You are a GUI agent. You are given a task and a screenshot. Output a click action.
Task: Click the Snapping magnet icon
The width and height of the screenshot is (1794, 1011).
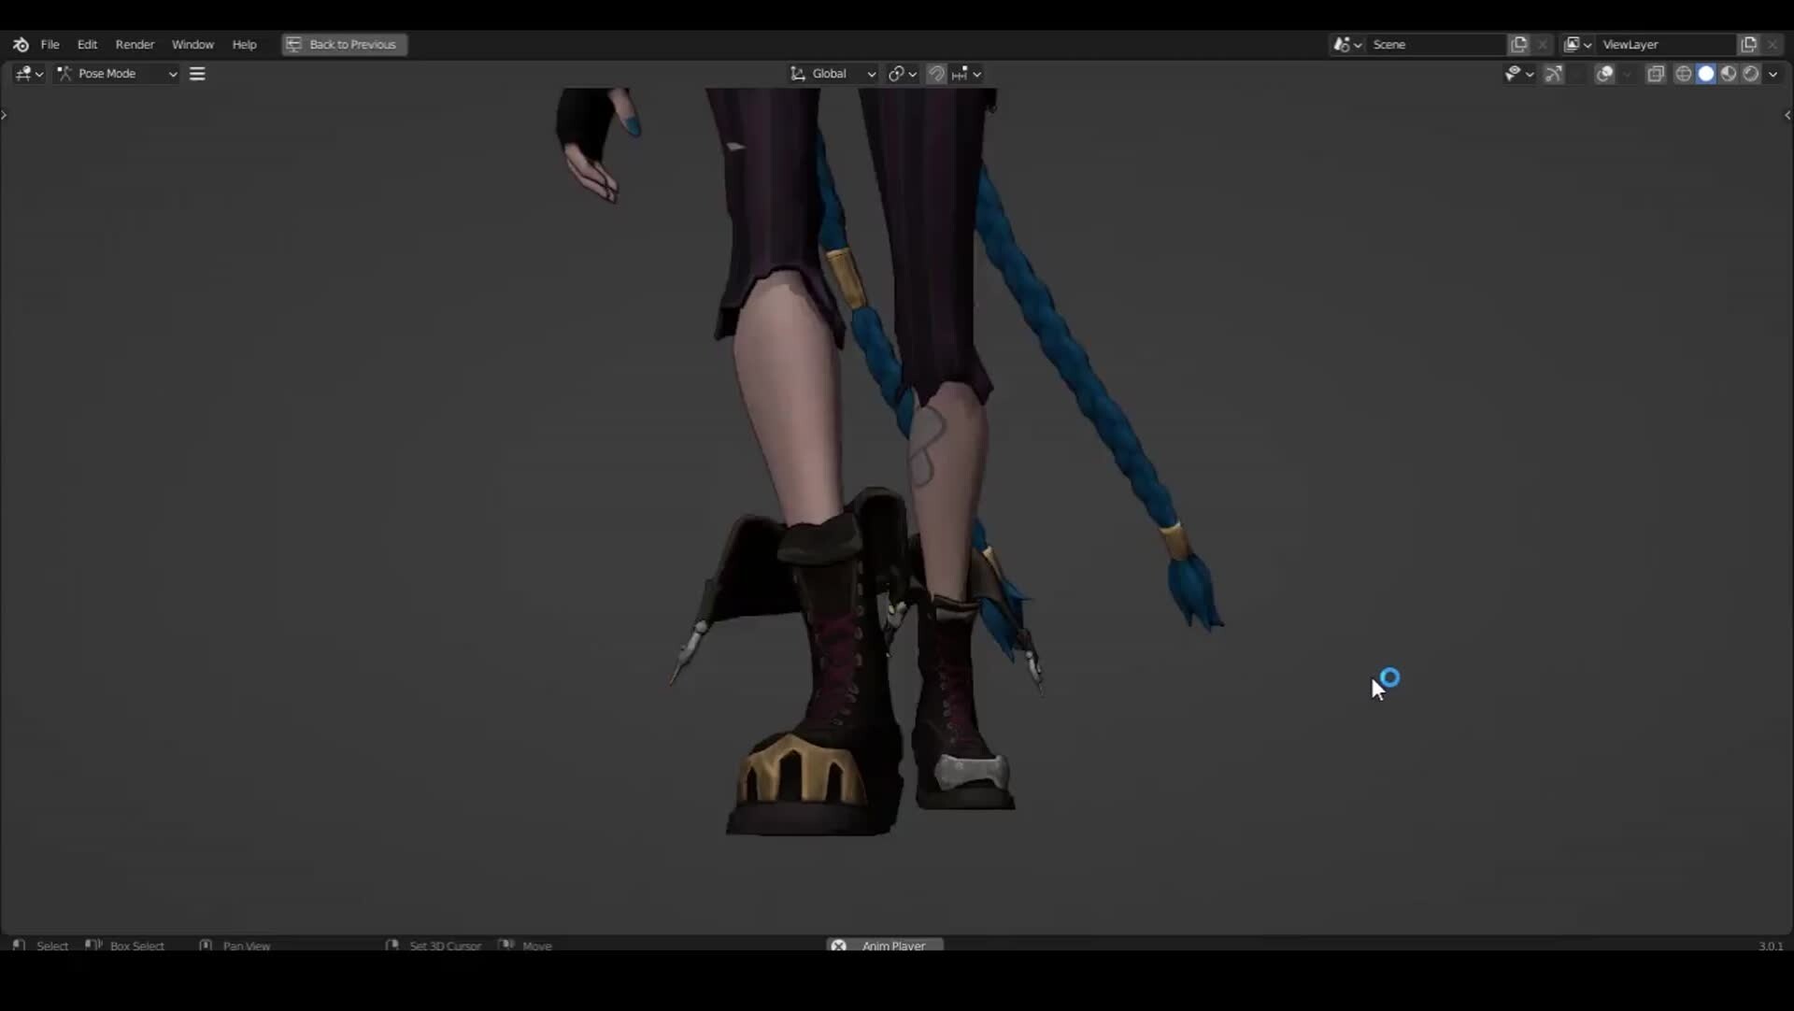click(935, 73)
